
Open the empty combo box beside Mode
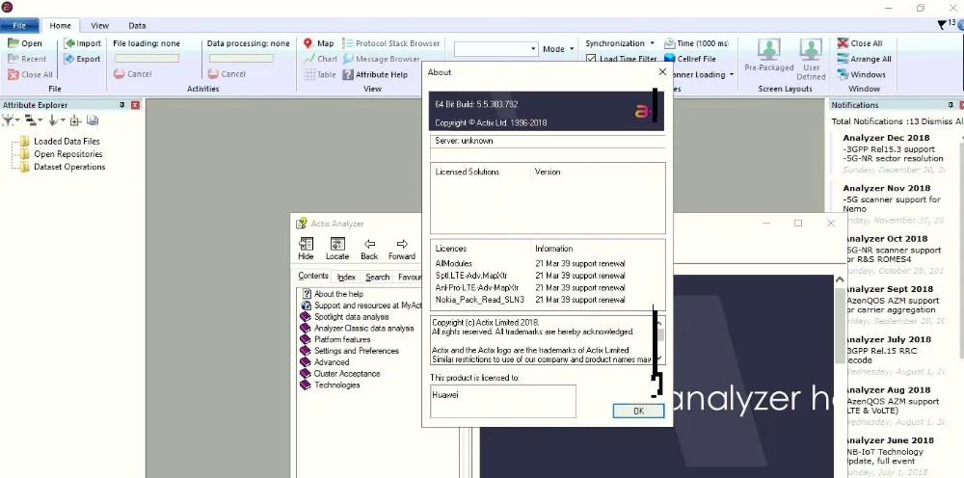pyautogui.click(x=495, y=49)
